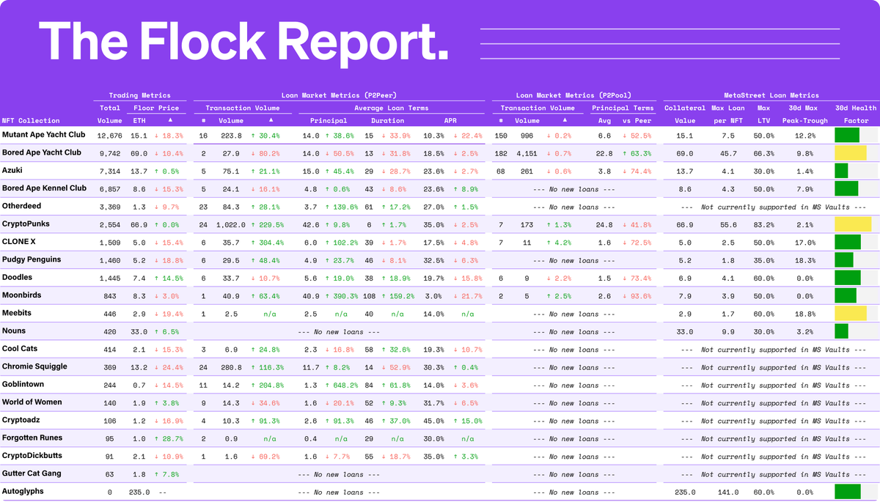
Task: Click Mutant Ape total volume 12,676
Action: [x=109, y=136]
